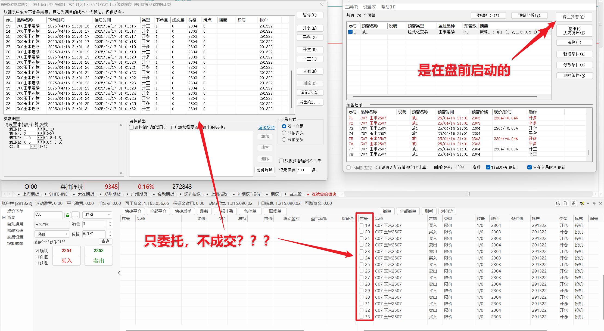Enable 只做预警输出不下单 checkbox
The image size is (604, 331).
pos(281,161)
